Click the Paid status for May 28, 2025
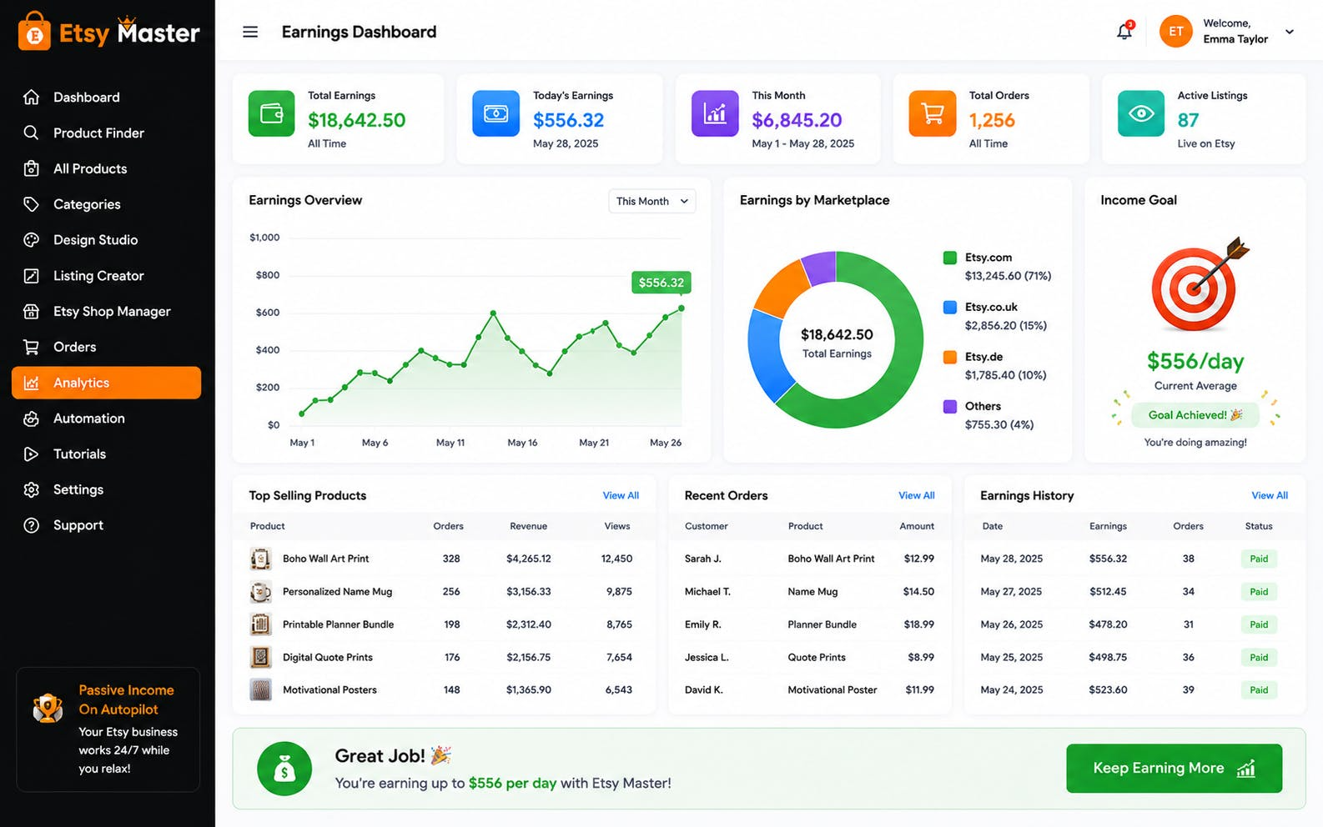The width and height of the screenshot is (1323, 827). (x=1259, y=559)
